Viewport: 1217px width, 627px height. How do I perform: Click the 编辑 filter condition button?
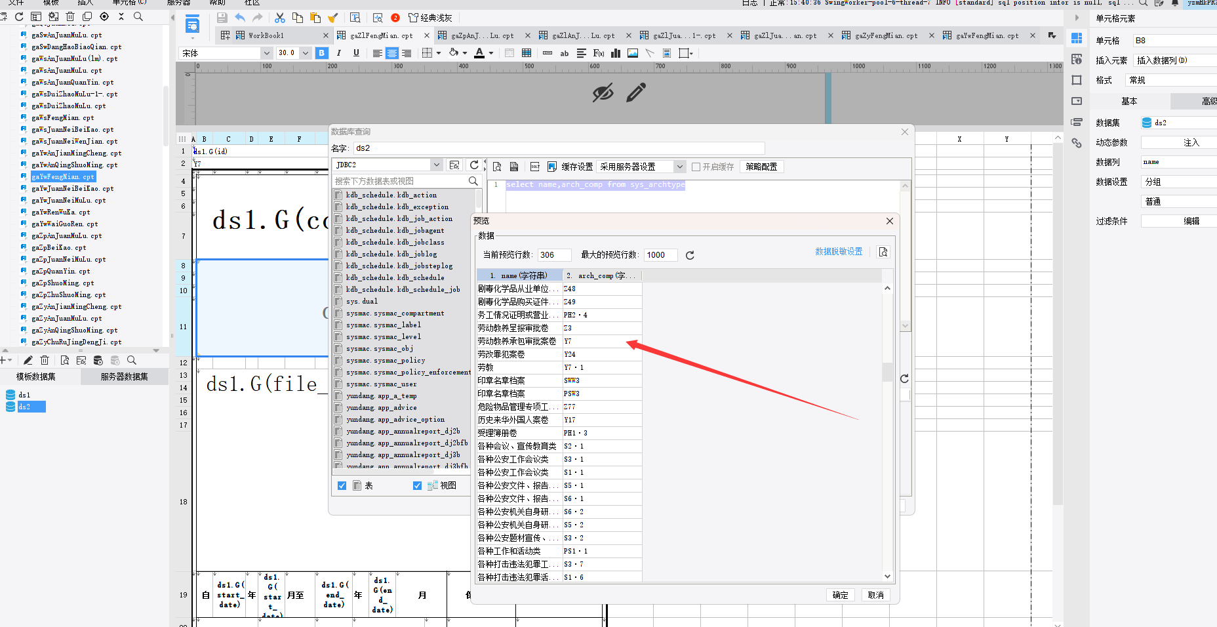click(x=1179, y=221)
